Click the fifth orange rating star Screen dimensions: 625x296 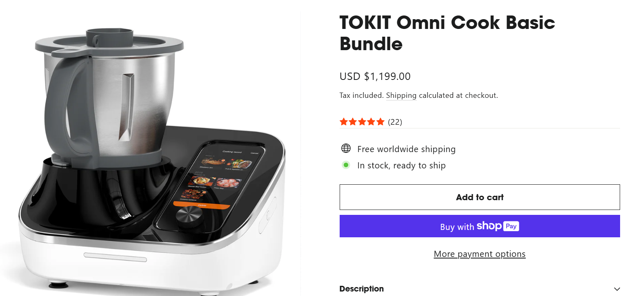[x=380, y=121]
